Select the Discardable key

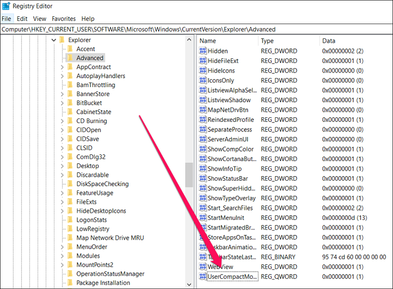click(x=93, y=175)
